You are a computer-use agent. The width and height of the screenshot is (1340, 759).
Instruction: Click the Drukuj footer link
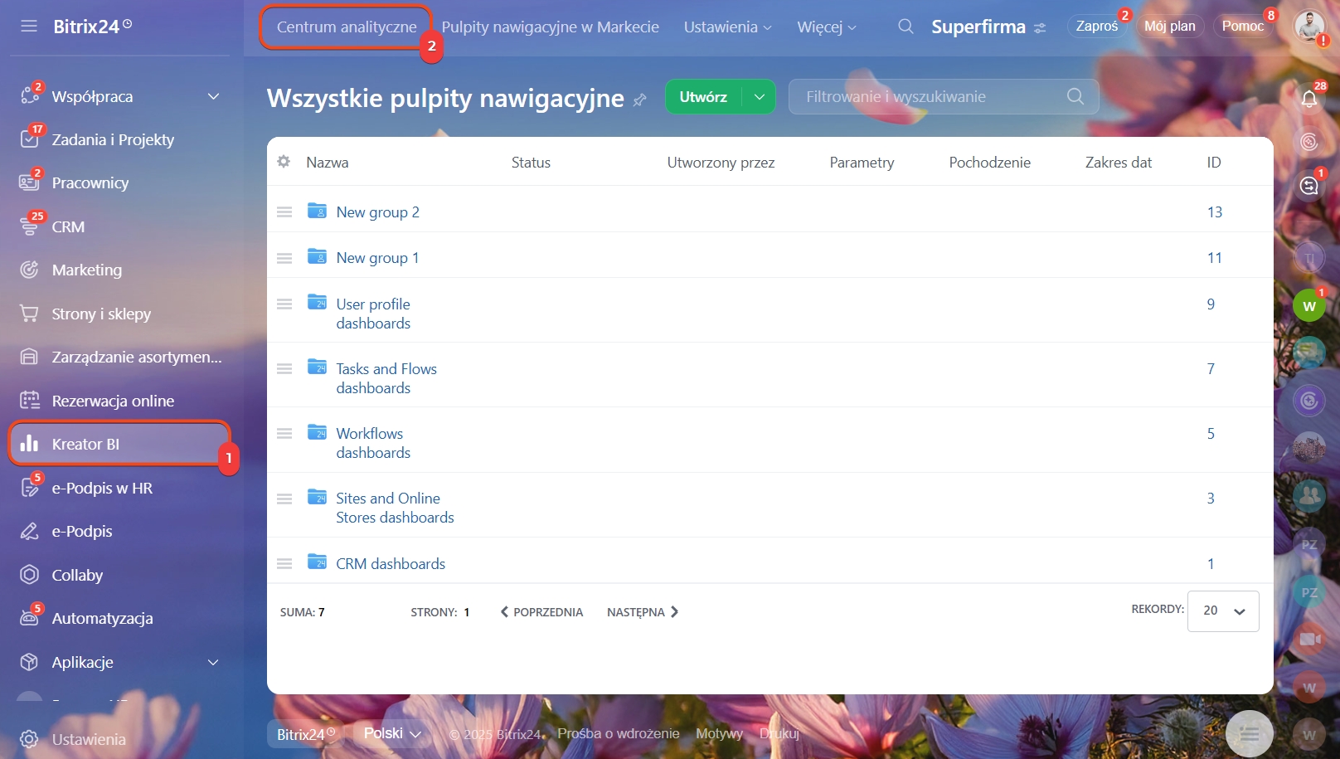click(779, 733)
